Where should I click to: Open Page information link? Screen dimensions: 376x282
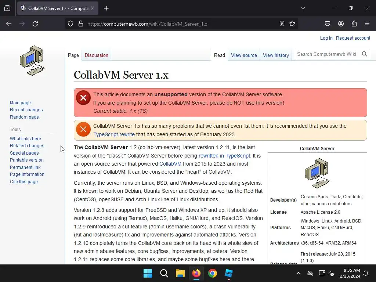pyautogui.click(x=27, y=174)
